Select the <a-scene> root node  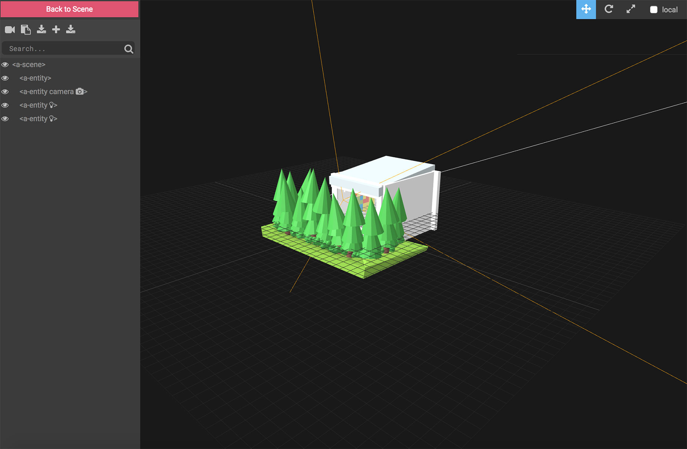click(x=70, y=65)
